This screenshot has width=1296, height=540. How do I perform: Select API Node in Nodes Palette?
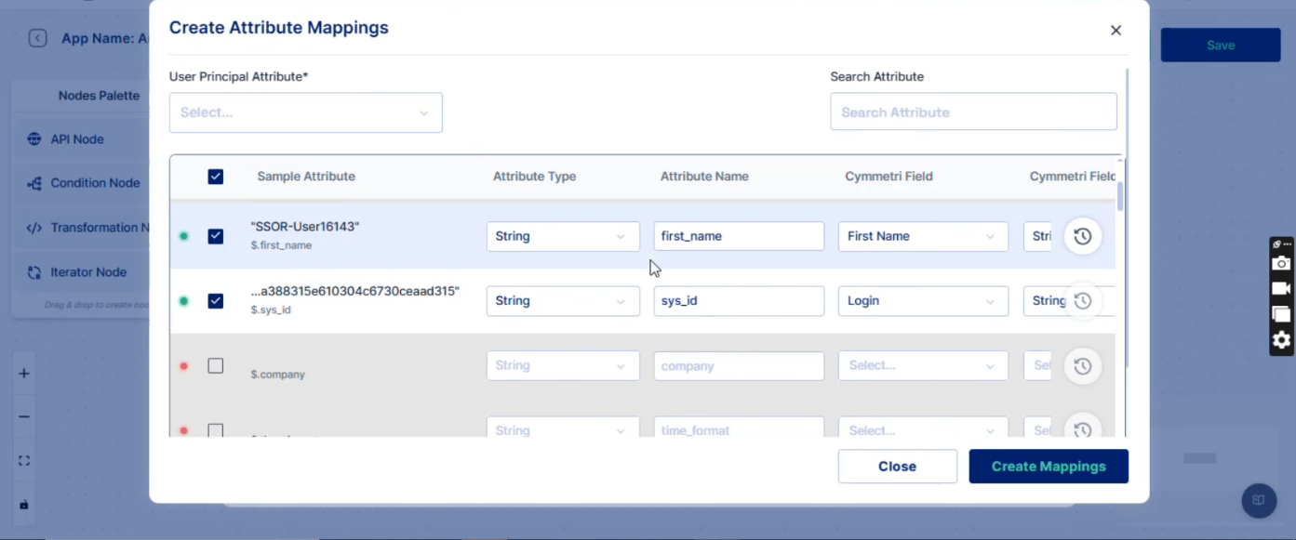click(x=77, y=139)
